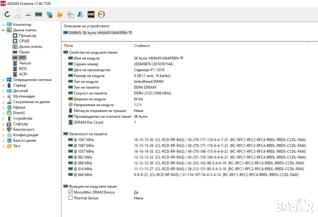Image resolution: width=318 pixels, height=217 pixels.
Task: Select Чипсет in the sidebar tree
Action: pos(25,63)
